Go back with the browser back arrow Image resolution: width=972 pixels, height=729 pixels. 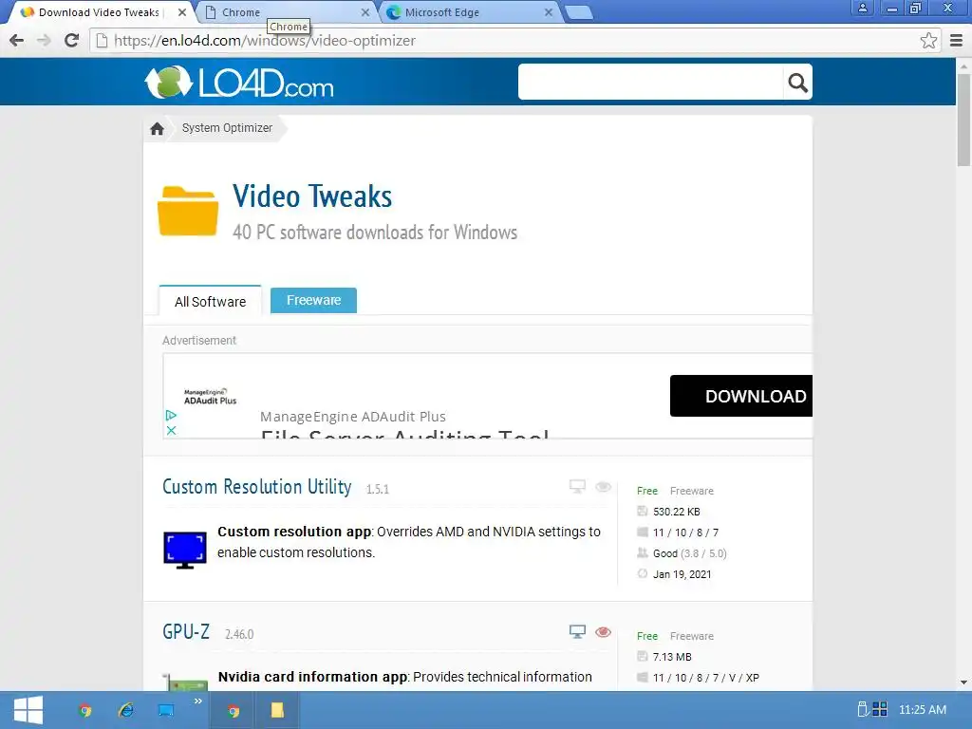tap(17, 40)
